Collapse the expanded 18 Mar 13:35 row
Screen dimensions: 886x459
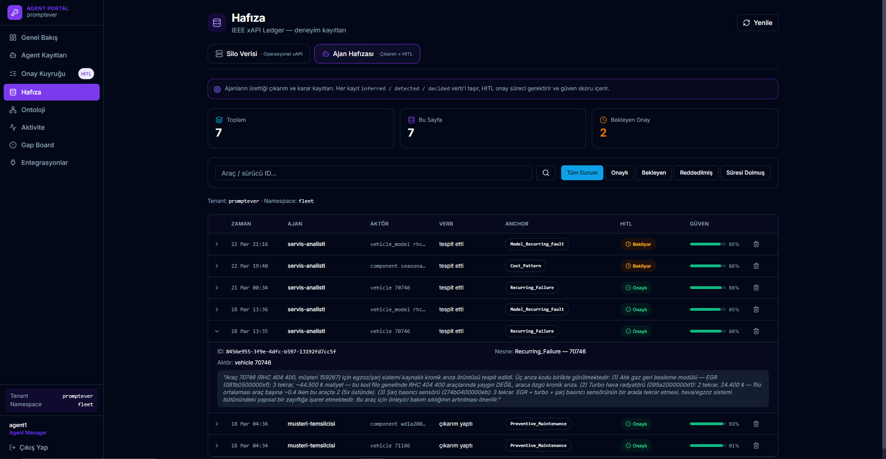point(217,331)
